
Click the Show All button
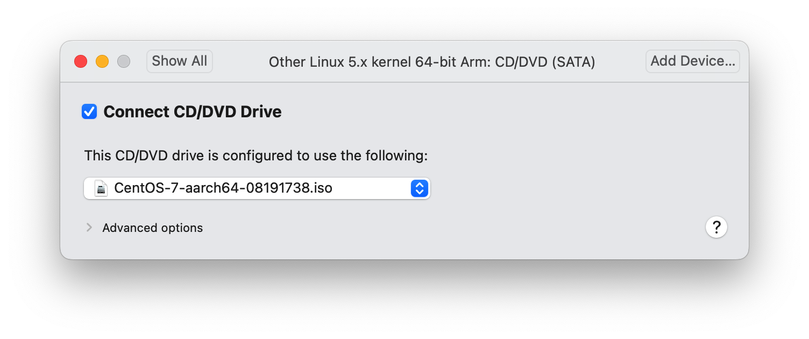pyautogui.click(x=180, y=61)
